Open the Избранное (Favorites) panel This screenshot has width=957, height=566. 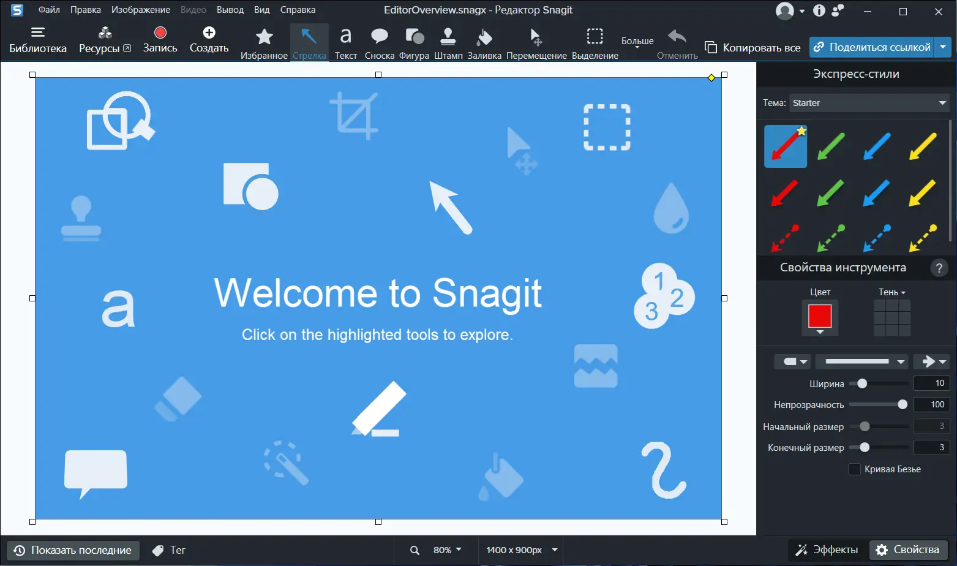tap(264, 41)
